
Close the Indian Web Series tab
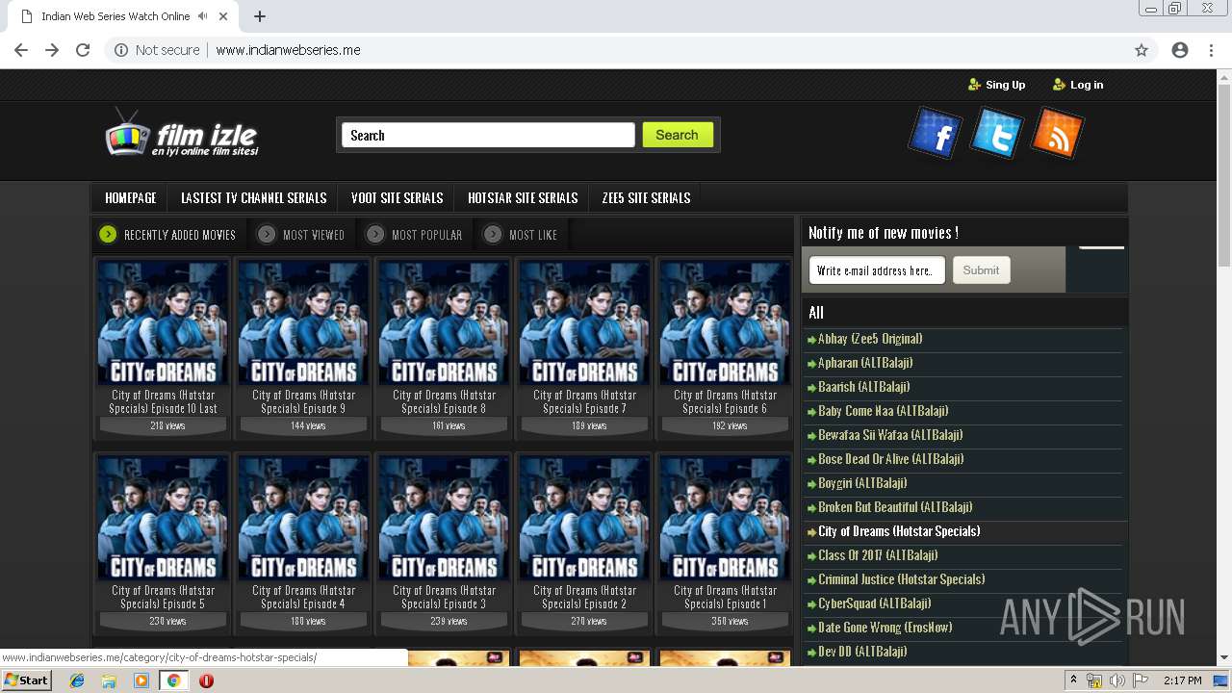[223, 16]
